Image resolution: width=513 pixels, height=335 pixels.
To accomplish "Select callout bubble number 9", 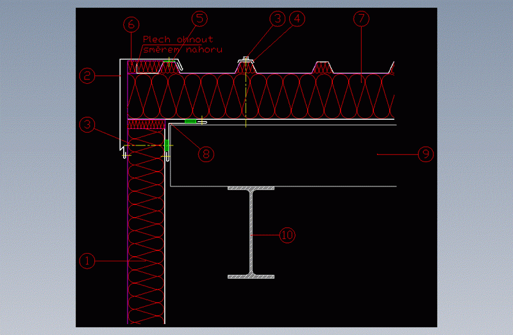I will (425, 154).
